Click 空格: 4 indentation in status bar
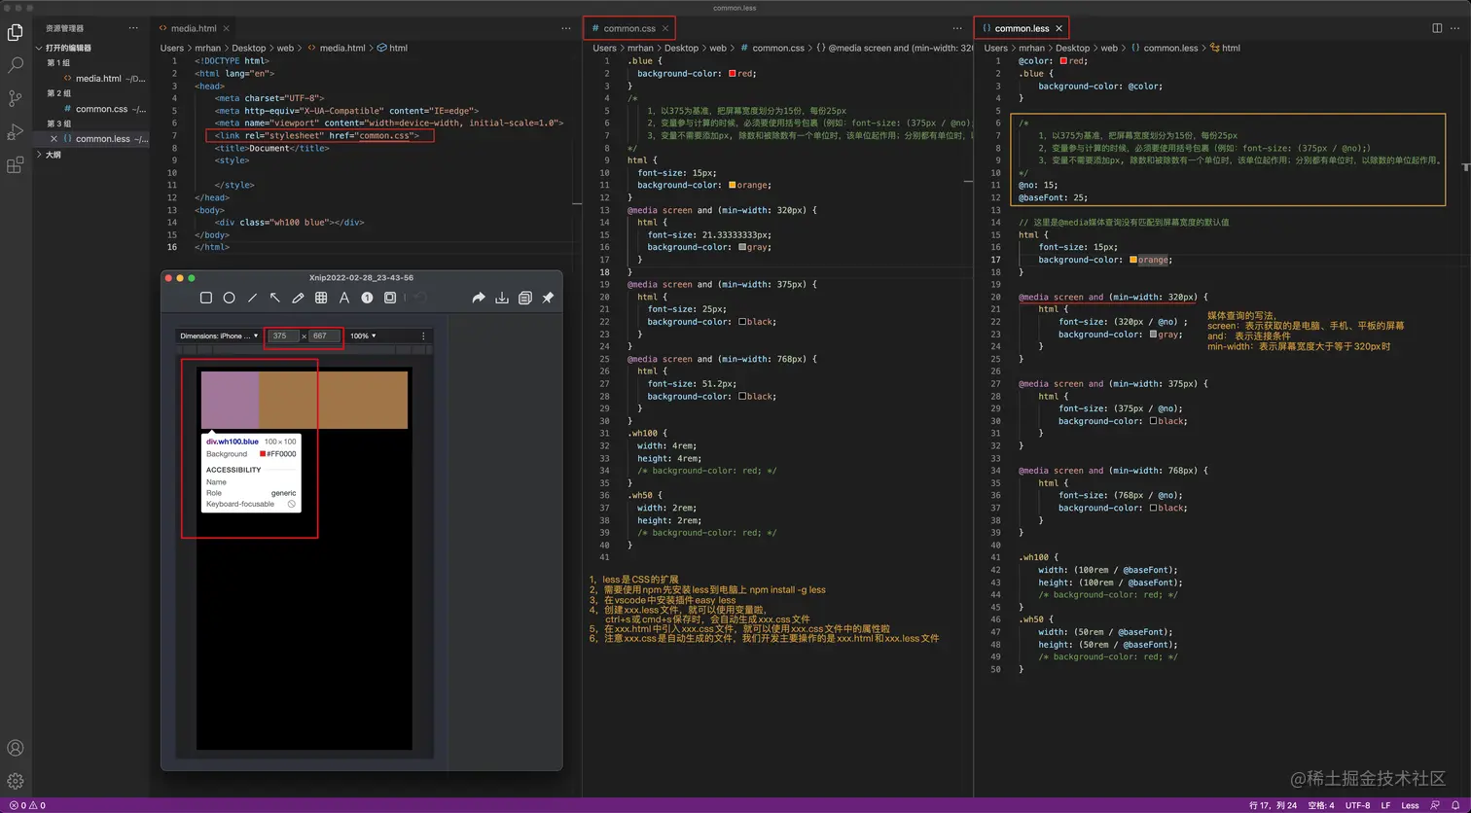1471x813 pixels. click(x=1322, y=805)
